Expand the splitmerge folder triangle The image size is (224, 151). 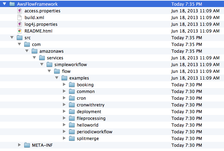(x=64, y=138)
